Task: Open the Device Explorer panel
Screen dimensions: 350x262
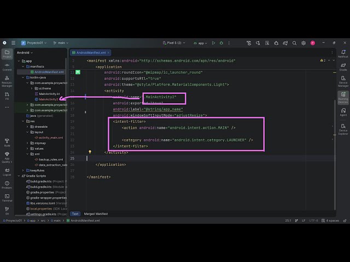Action: (343, 129)
